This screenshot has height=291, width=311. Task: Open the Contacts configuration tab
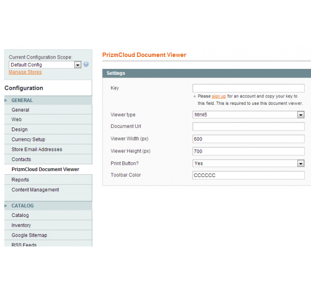(x=48, y=160)
